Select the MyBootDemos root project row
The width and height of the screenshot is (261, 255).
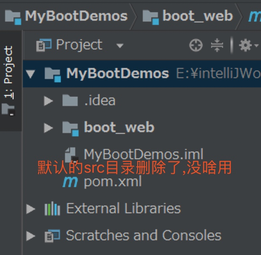coord(142,74)
